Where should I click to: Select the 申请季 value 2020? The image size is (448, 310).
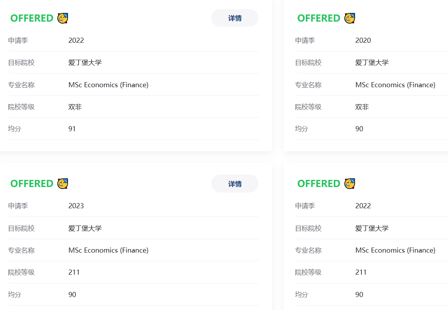pos(363,40)
